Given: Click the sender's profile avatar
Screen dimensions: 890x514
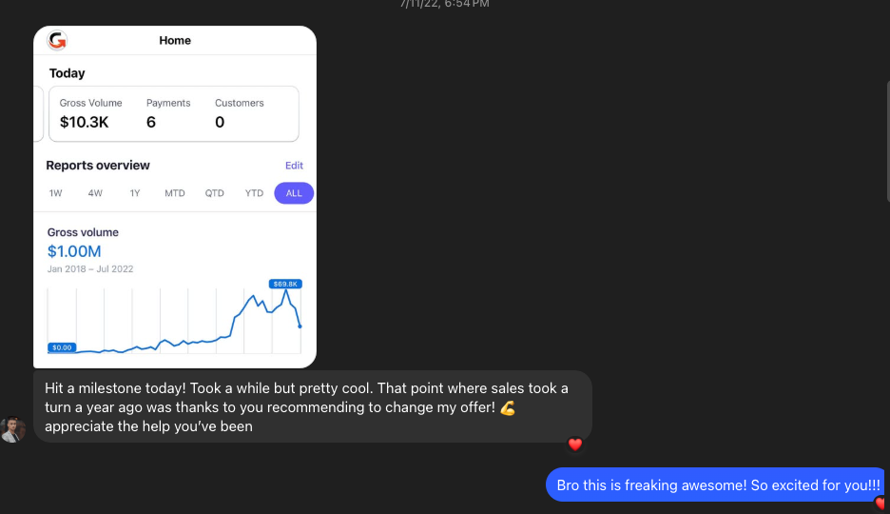Looking at the screenshot, I should pos(12,429).
